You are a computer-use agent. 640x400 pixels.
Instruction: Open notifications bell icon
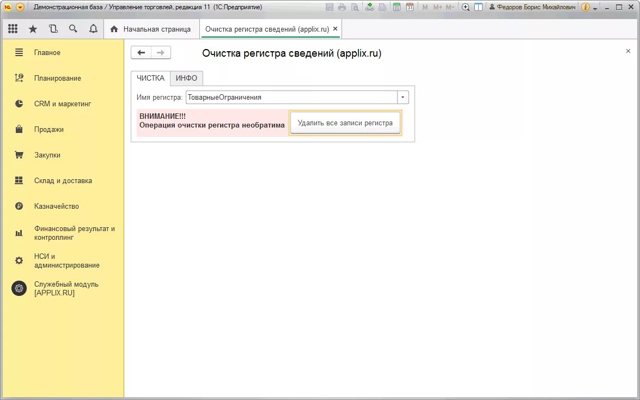(94, 28)
